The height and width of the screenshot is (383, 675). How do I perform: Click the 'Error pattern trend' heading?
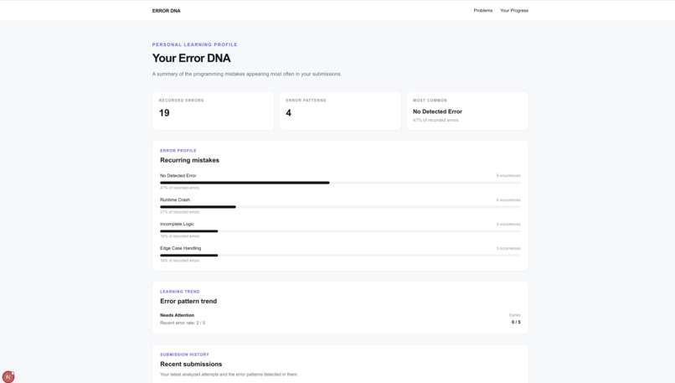(x=188, y=301)
